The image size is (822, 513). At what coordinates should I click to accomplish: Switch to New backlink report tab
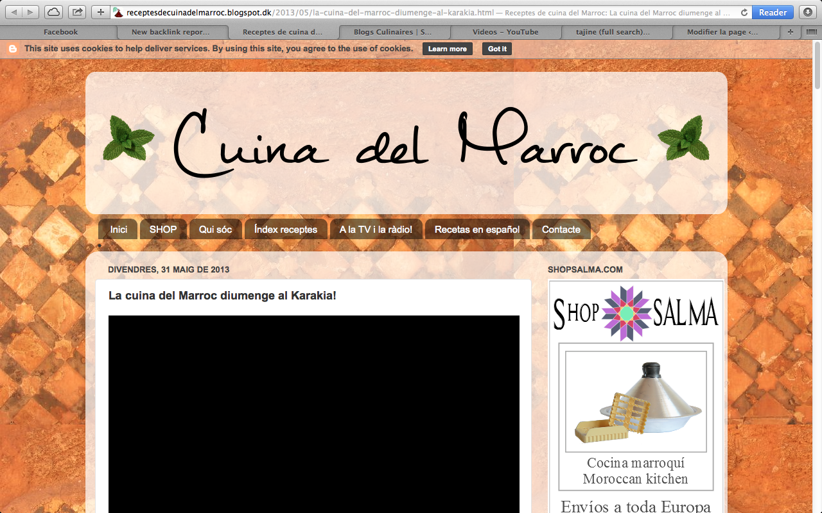[x=172, y=32]
